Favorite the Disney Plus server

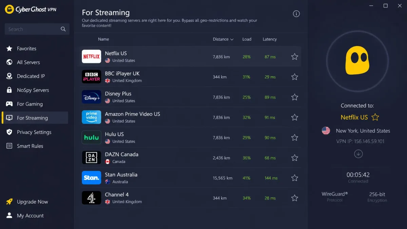295,97
